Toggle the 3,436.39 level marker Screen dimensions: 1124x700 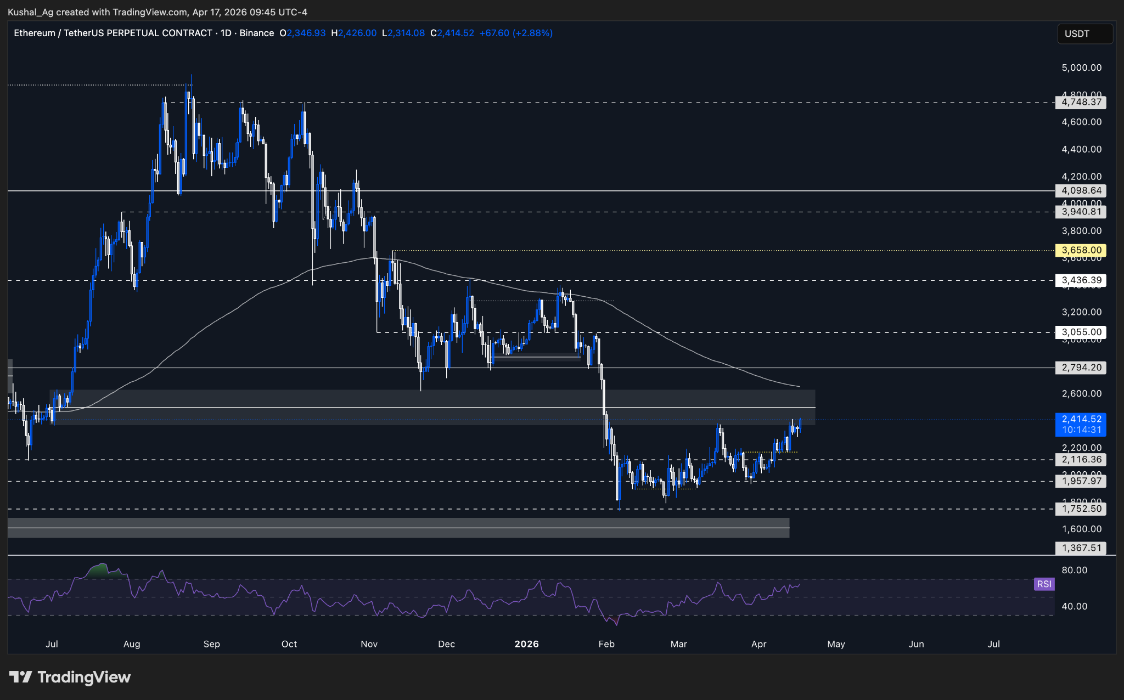(1080, 281)
